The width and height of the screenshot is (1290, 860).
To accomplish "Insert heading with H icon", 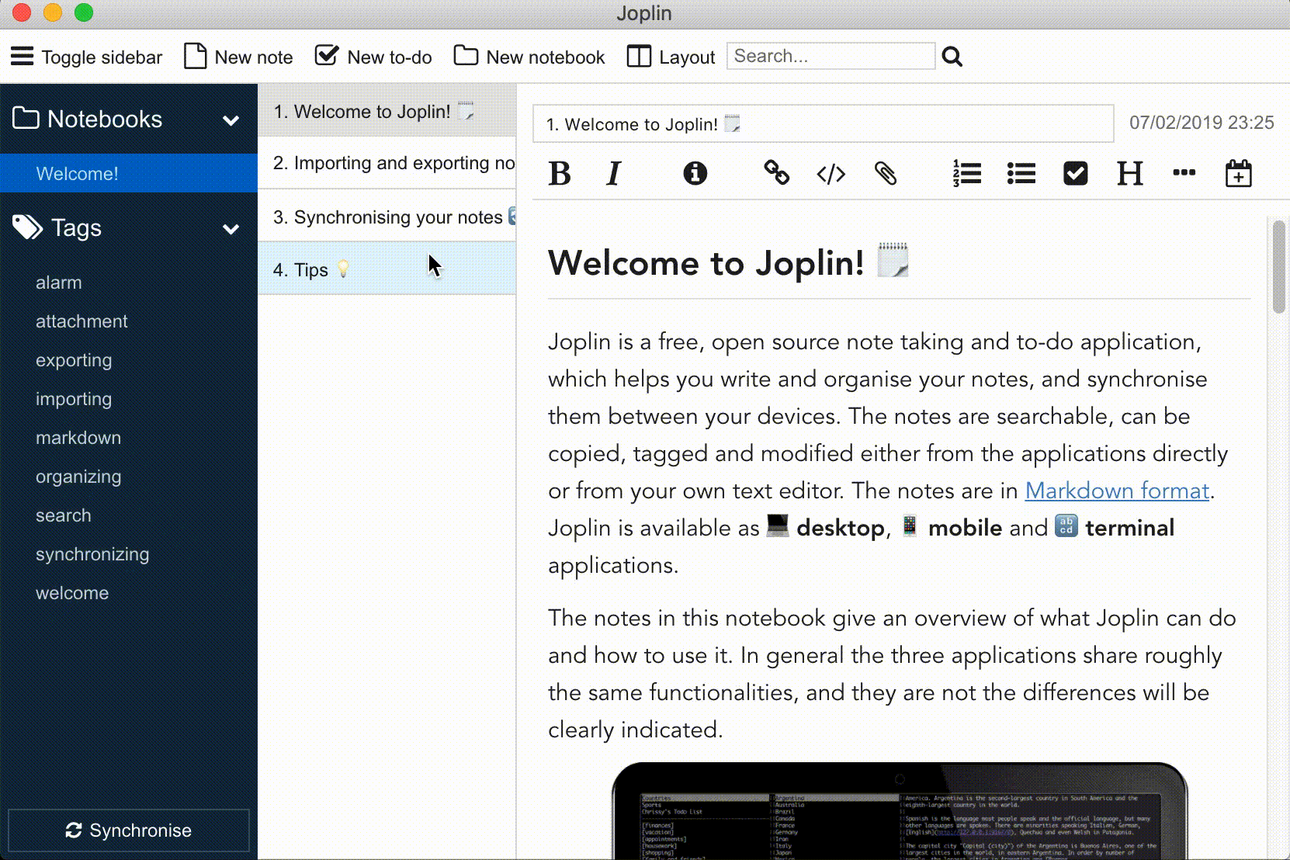I will (1129, 174).
